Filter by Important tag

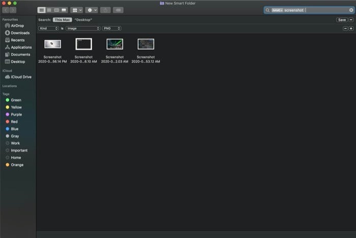pos(18,150)
